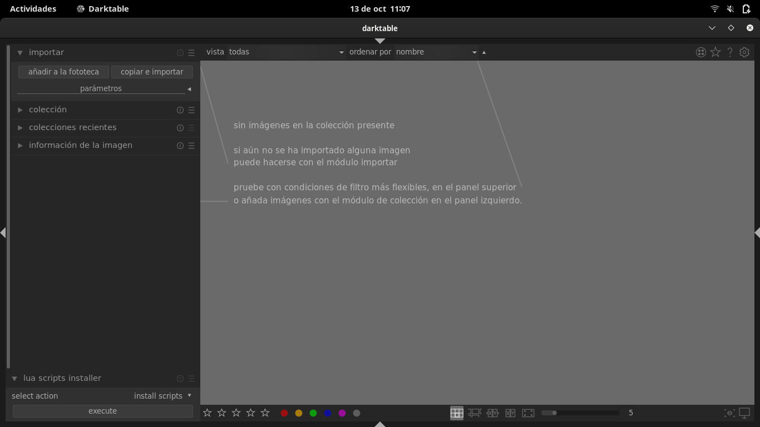Collapse the top panel arrow
The width and height of the screenshot is (760, 427).
[380, 41]
